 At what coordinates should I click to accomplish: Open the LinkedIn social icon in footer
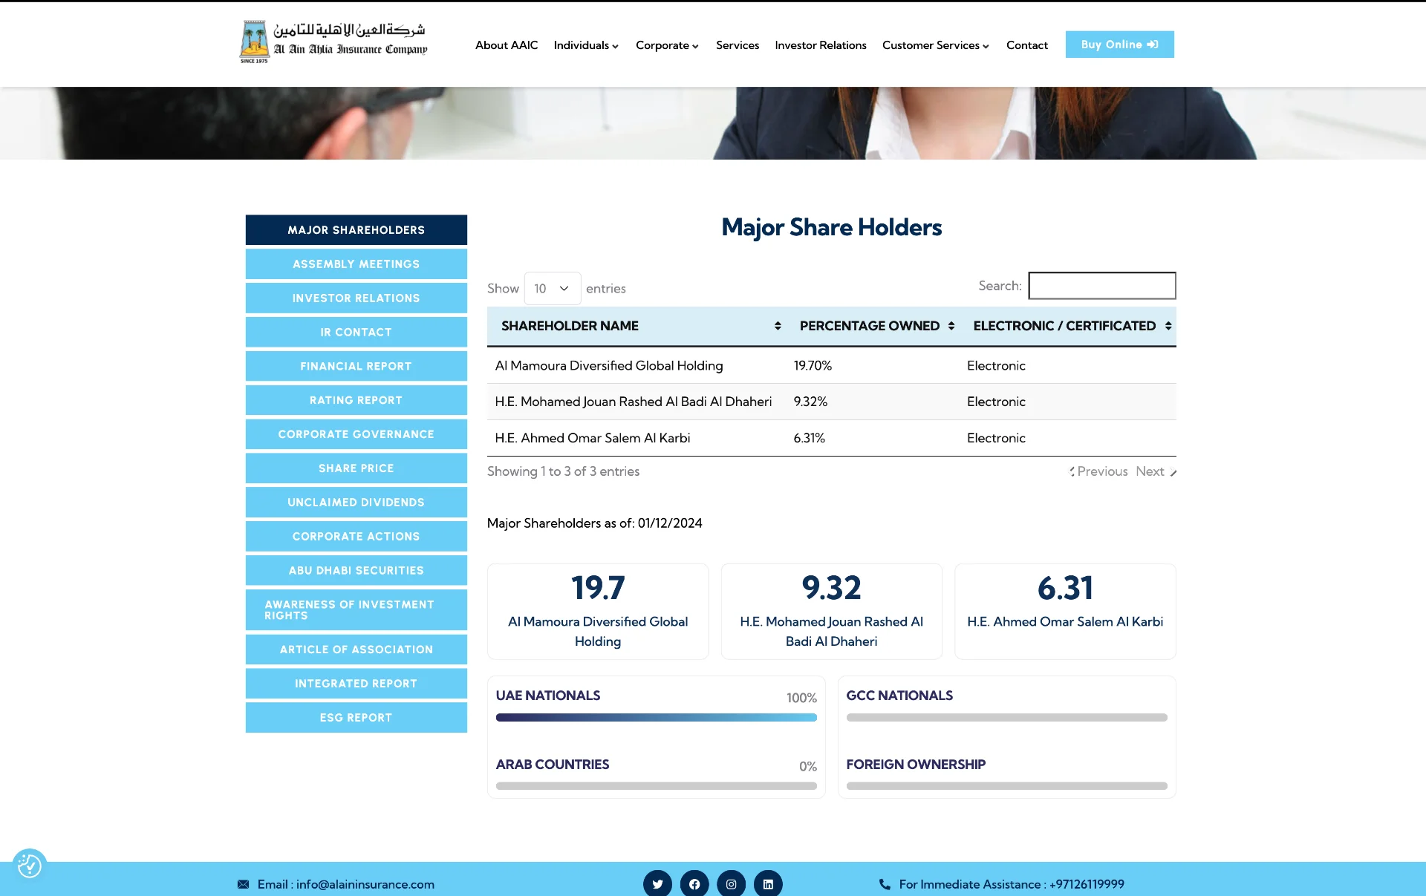[x=768, y=883]
